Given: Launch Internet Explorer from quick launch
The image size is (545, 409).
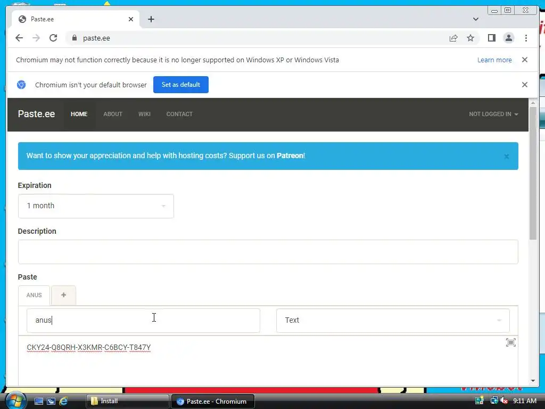Looking at the screenshot, I should 63,401.
